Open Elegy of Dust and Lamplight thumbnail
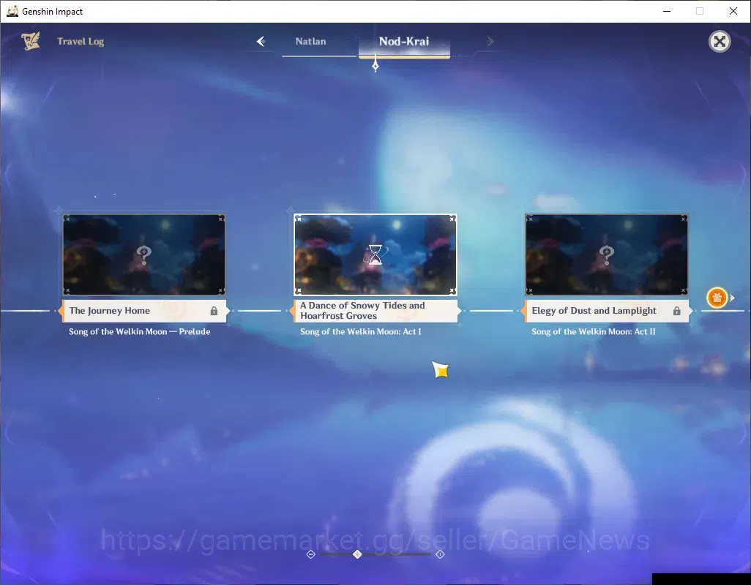The image size is (751, 585). pyautogui.click(x=607, y=254)
